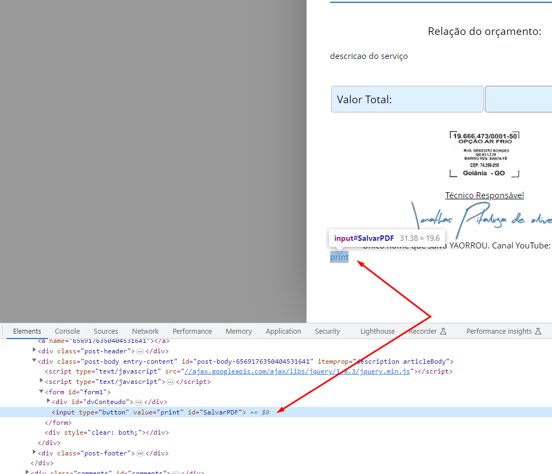Expand the inline script node arrow
552x474 pixels.
pyautogui.click(x=41, y=381)
